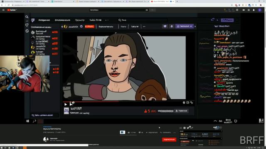Screen dimensions: 266x149
Task: Open the JesusAVGN channel avatar
Action: [x=66, y=26]
